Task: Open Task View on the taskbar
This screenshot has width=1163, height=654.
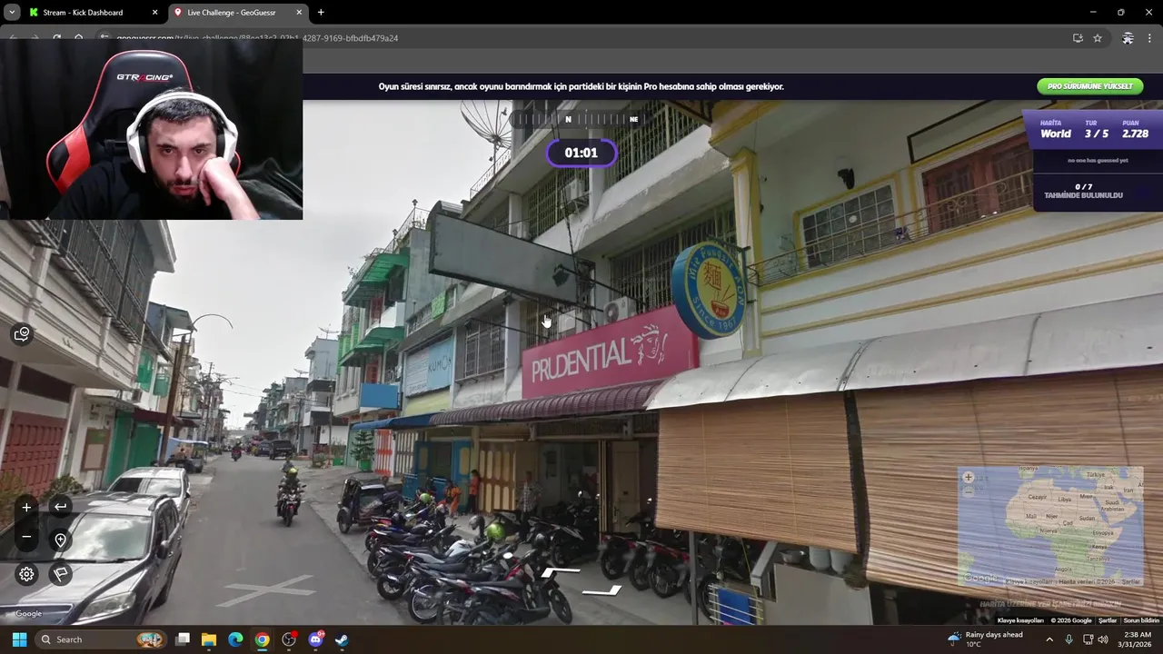Action: pos(183,639)
